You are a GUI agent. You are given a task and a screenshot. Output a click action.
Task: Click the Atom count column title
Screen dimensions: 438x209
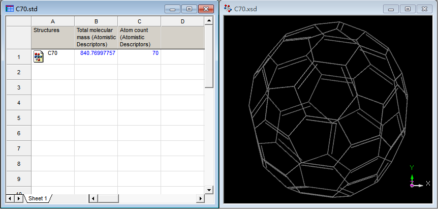(x=139, y=38)
